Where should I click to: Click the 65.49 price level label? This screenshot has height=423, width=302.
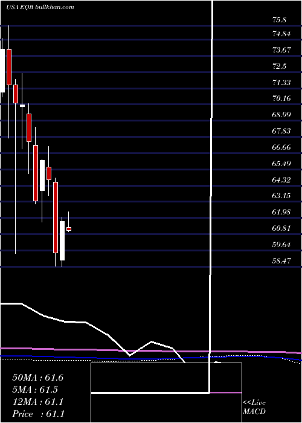281,164
